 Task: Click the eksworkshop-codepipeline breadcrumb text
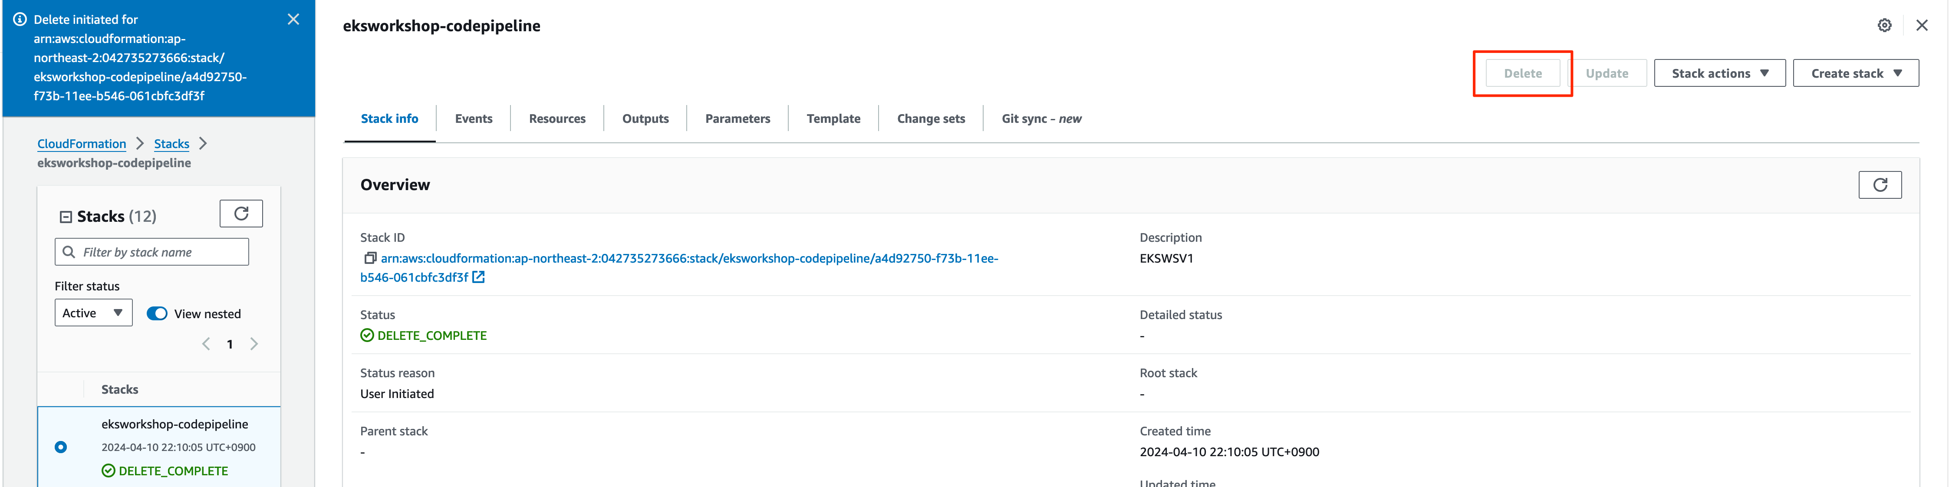(x=114, y=163)
